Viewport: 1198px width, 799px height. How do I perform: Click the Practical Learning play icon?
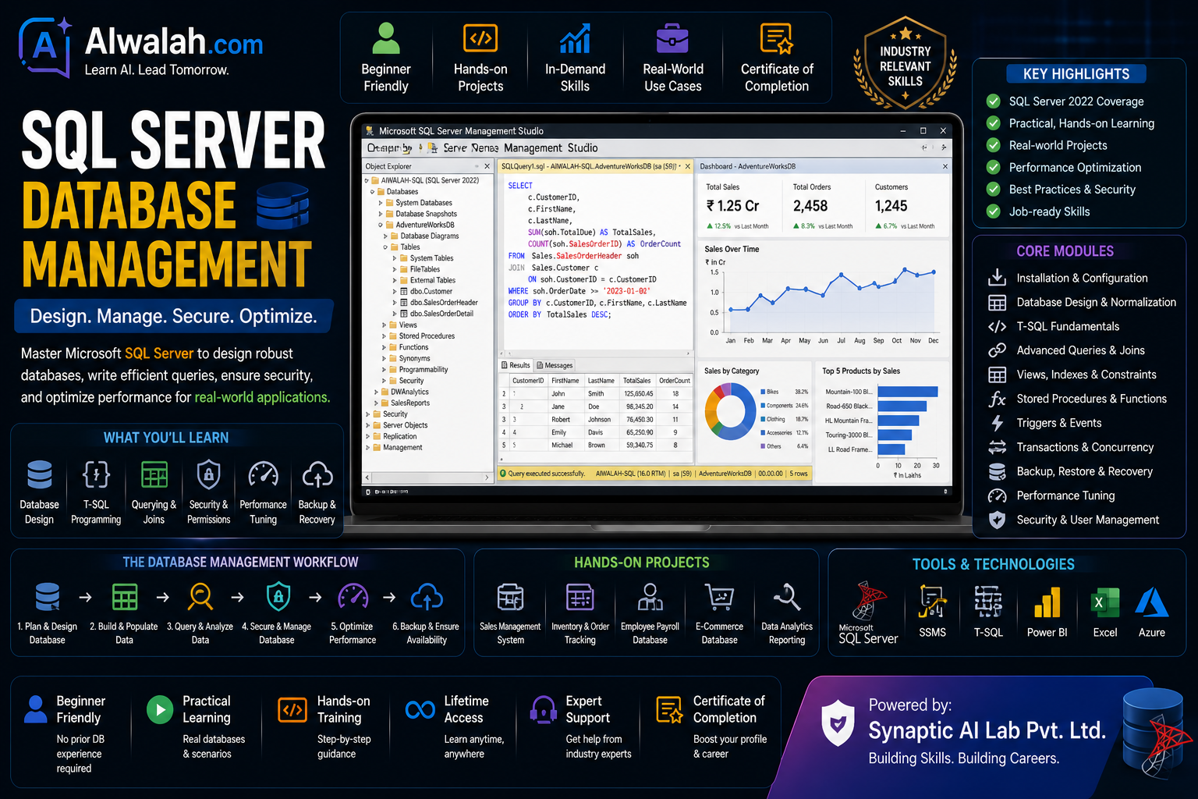[160, 709]
